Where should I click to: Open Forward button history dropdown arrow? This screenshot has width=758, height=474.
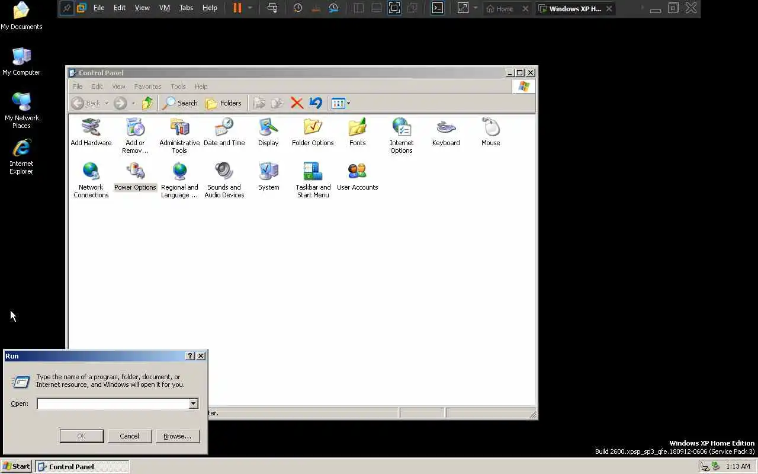(x=133, y=103)
